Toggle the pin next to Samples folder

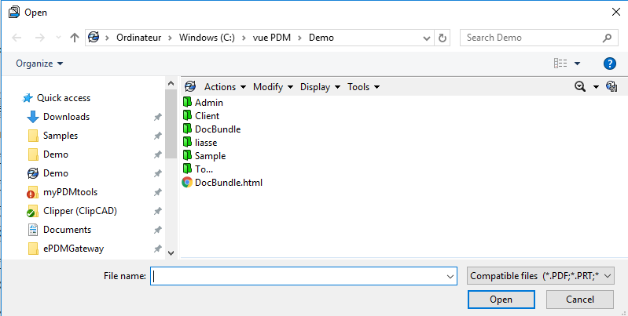(157, 136)
